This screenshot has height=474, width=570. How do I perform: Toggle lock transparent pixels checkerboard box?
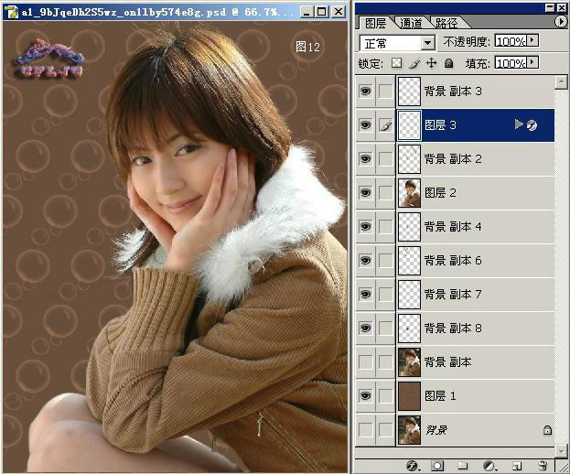coord(396,64)
